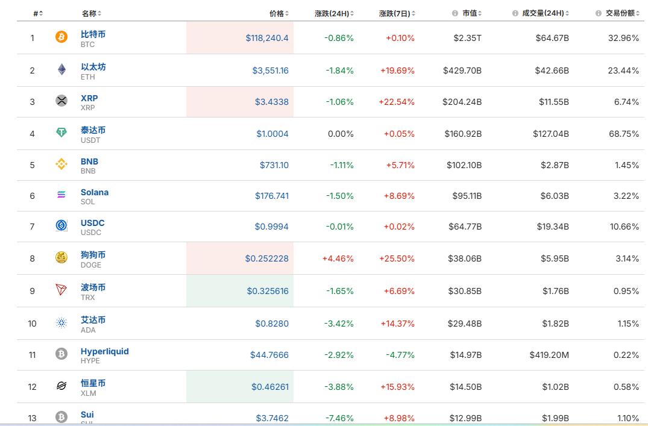Viewport: 648px width, 426px height.
Task: Open the 比特币 coin link
Action: (93, 34)
